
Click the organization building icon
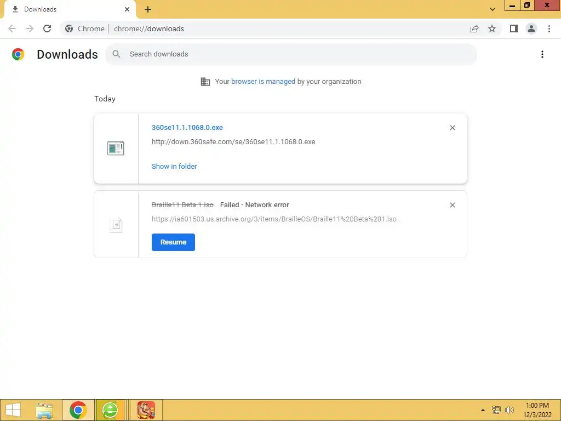(x=205, y=82)
